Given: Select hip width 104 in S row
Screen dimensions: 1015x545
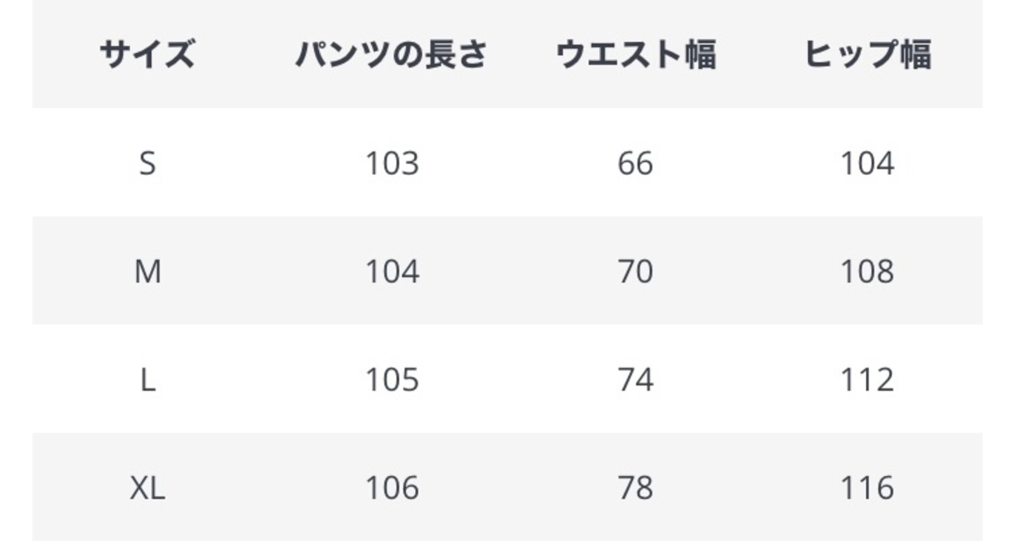Looking at the screenshot, I should 868,164.
